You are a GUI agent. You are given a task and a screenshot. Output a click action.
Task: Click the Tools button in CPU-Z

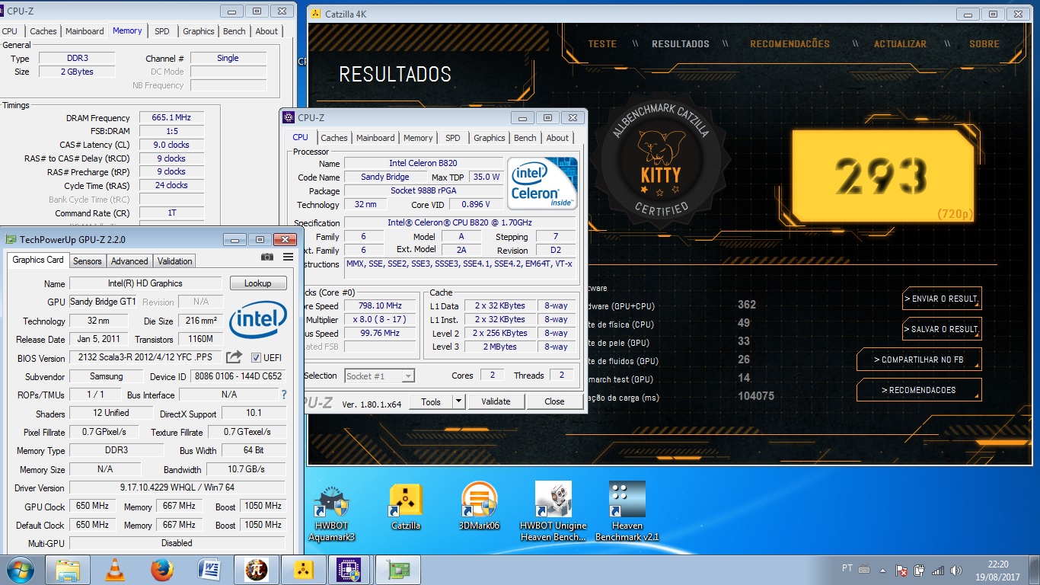click(431, 401)
